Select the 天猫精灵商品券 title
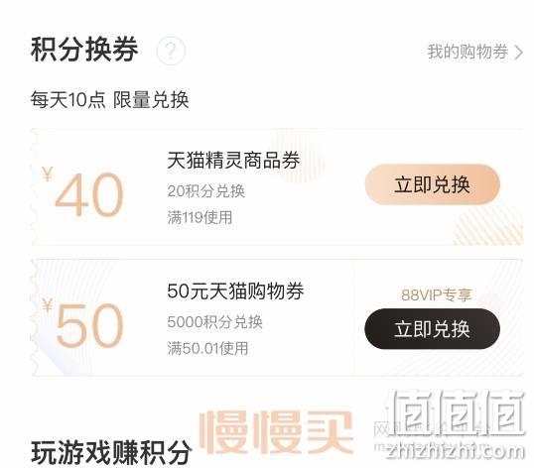Screen dimensions: 534x468 233,161
